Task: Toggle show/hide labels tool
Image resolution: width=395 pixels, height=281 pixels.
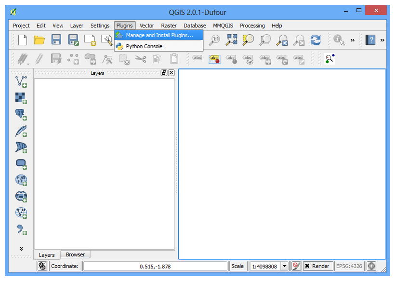Action: click(249, 59)
